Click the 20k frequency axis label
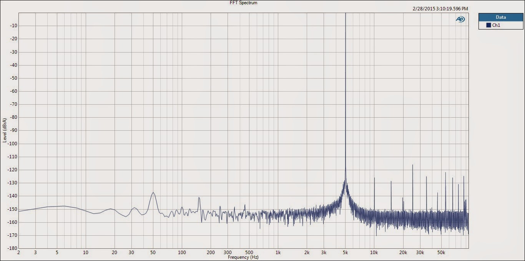 point(403,253)
